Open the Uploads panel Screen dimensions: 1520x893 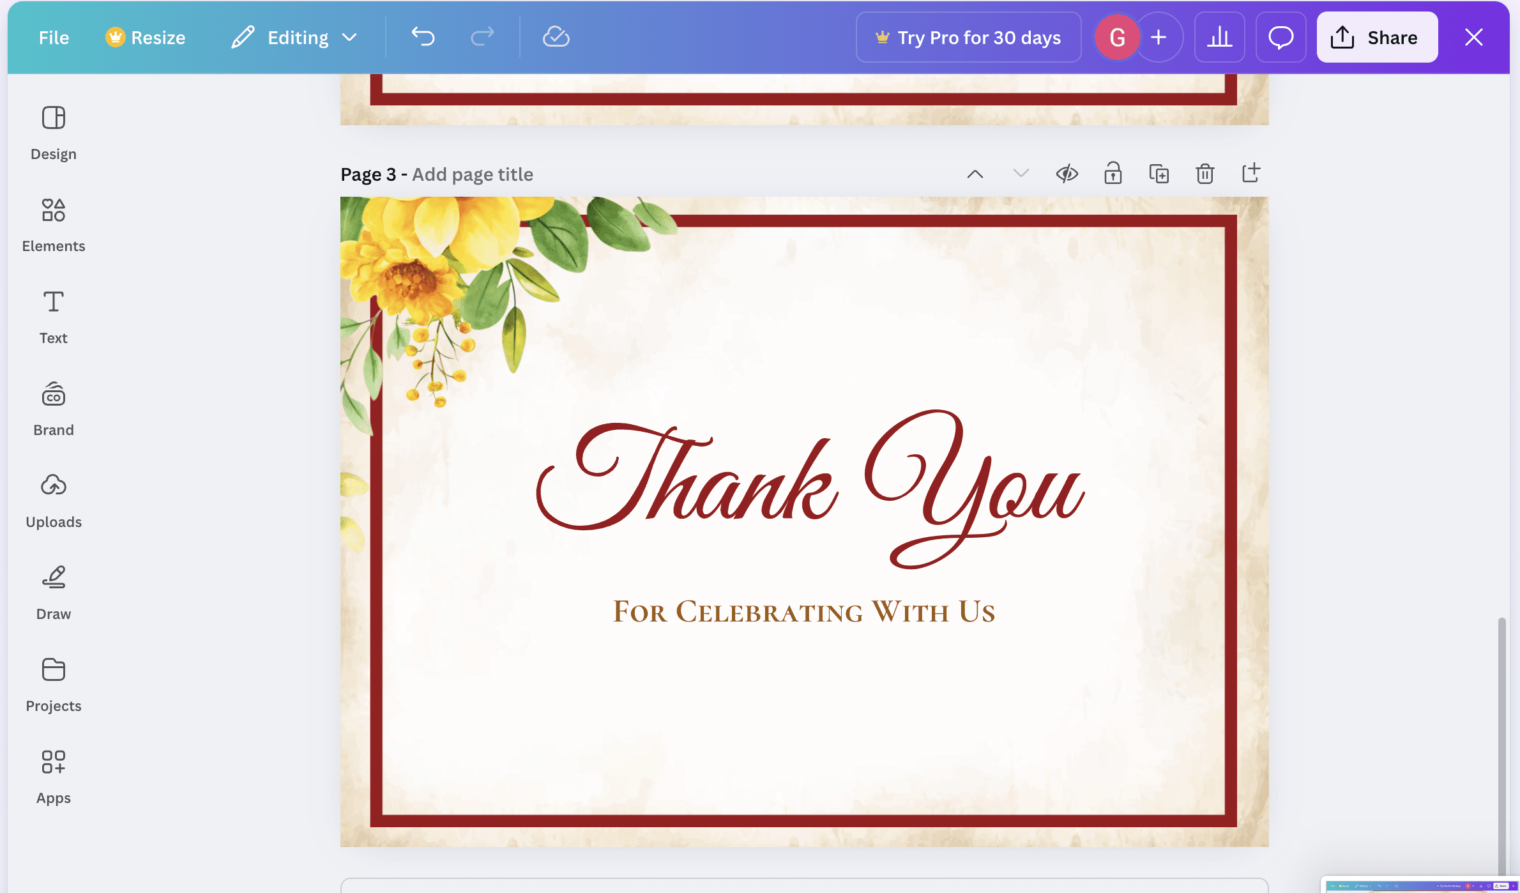(x=54, y=501)
